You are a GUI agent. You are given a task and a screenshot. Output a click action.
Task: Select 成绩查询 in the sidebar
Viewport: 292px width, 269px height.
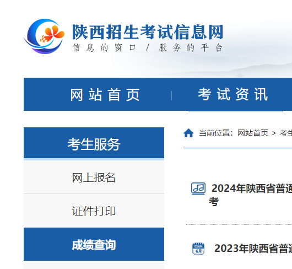tap(94, 244)
